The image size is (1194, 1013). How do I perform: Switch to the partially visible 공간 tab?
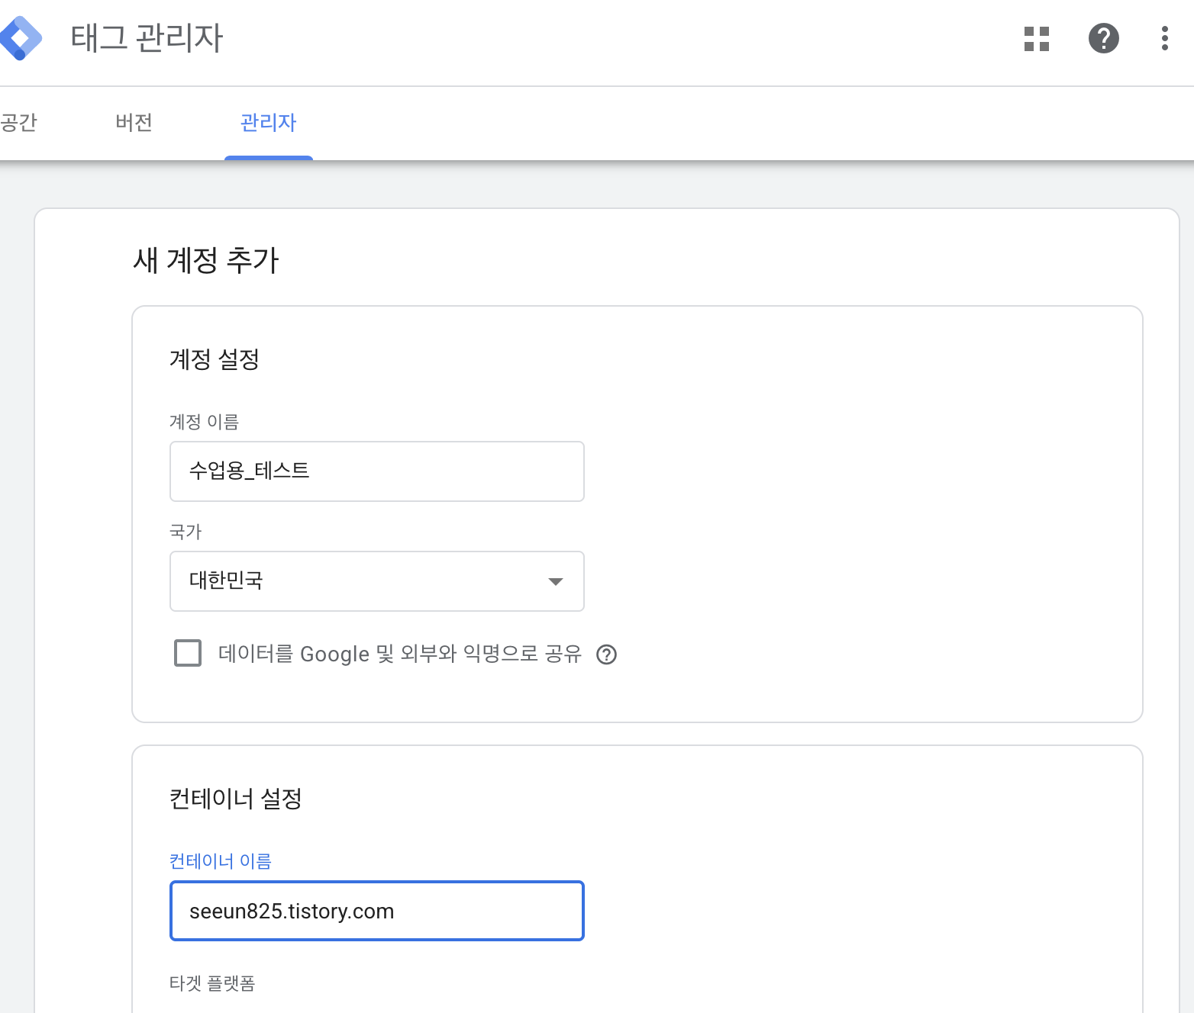(19, 122)
